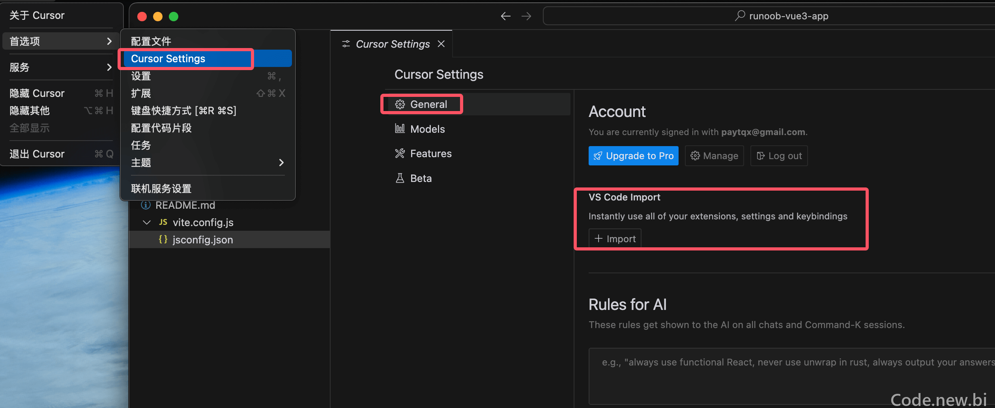
Task: Open 设置 from the preferences submenu
Action: click(x=208, y=76)
